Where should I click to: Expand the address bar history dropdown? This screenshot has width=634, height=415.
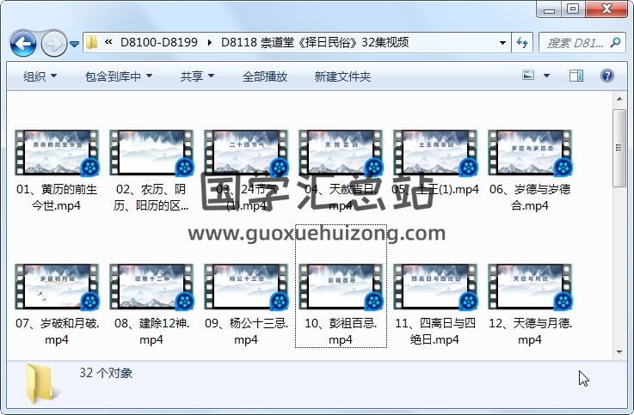tap(502, 42)
